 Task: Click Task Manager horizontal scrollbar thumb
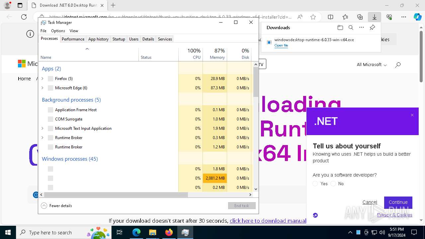click(116, 195)
